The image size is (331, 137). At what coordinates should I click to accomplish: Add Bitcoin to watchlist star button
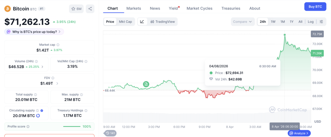coord(76,9)
